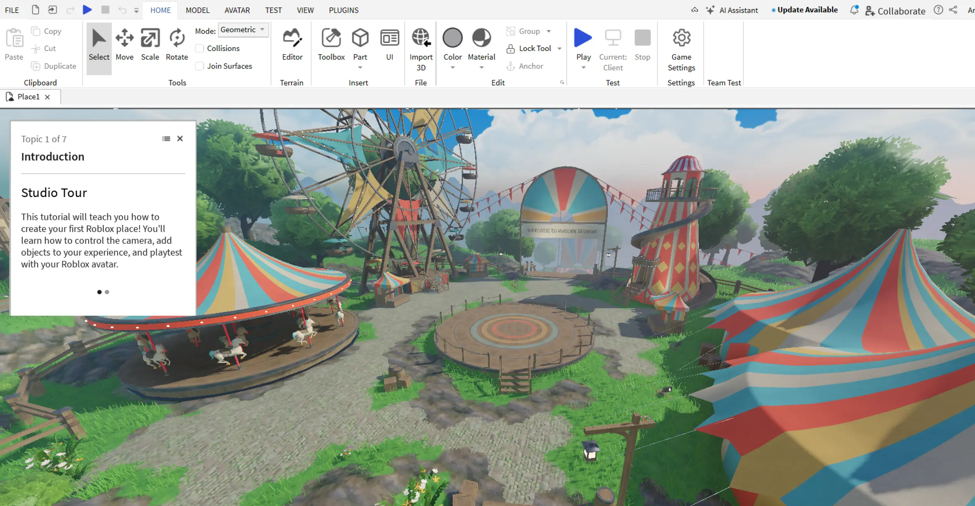This screenshot has width=975, height=506.
Task: Open the PLUGINS ribbon tab
Action: [343, 10]
